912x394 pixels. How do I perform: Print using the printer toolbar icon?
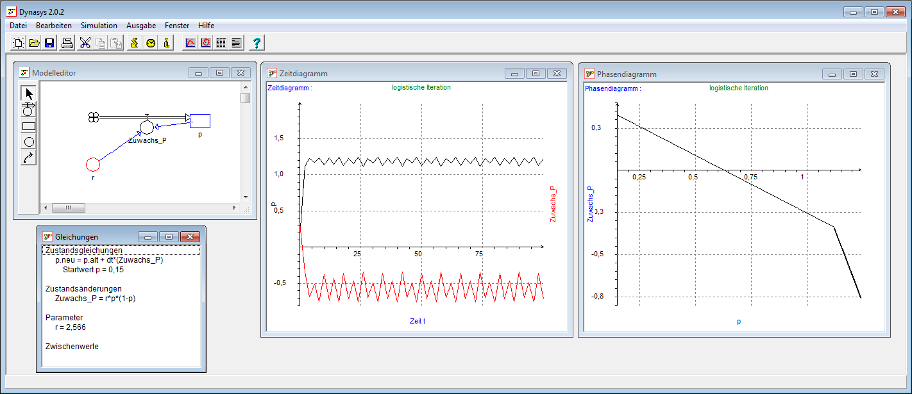pos(67,43)
